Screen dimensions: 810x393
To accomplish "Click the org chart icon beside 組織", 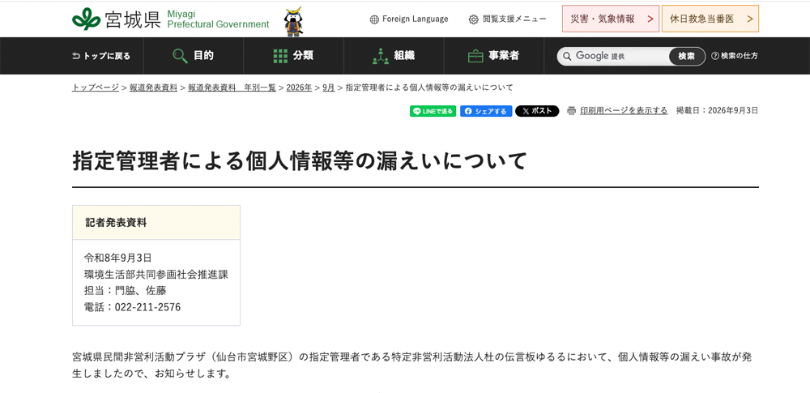I will coord(380,56).
